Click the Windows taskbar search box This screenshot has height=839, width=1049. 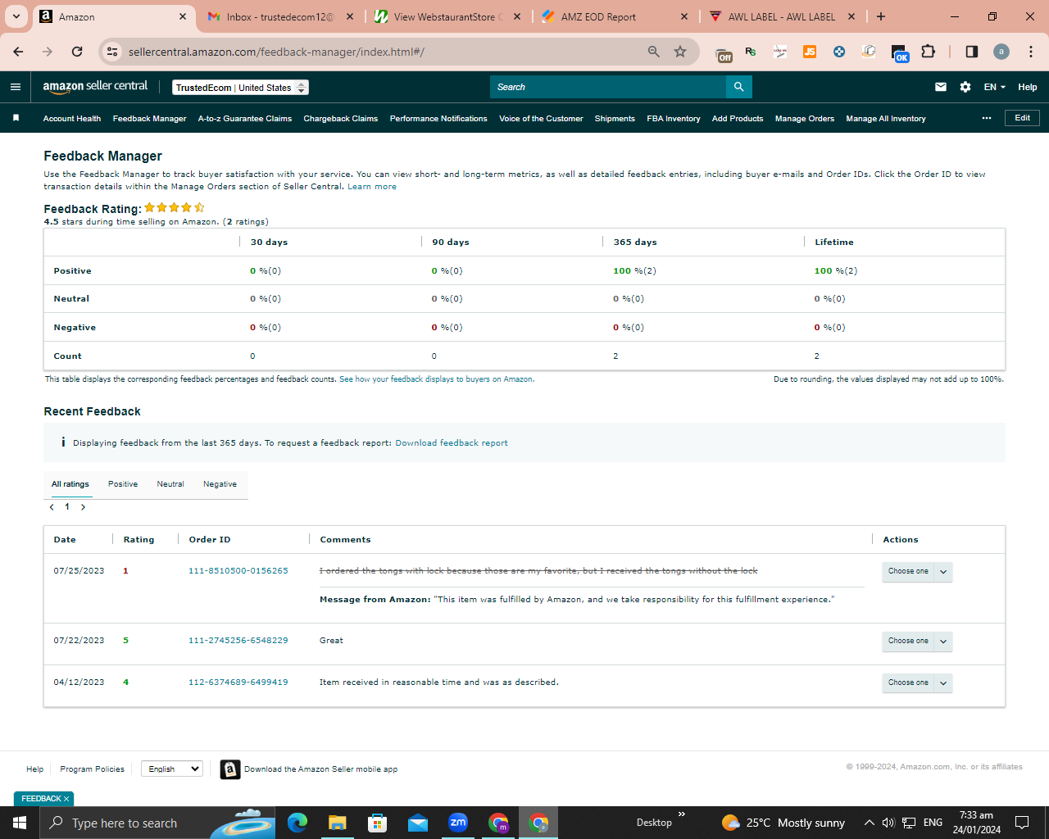157,823
